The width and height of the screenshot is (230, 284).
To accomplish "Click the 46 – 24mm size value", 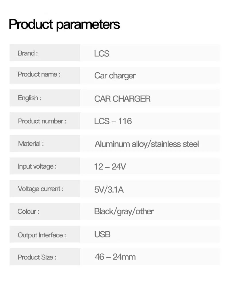I will tap(115, 257).
